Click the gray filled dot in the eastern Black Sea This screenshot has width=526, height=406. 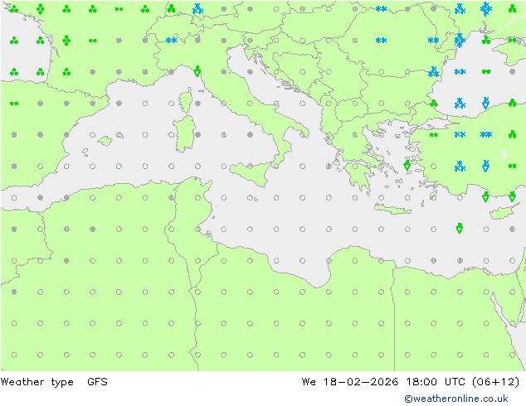click(x=512, y=72)
